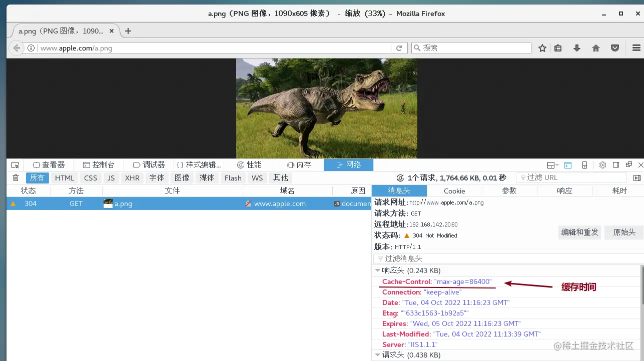644x361 pixels.
Task: Click the 编辑和重发 button
Action: point(579,232)
